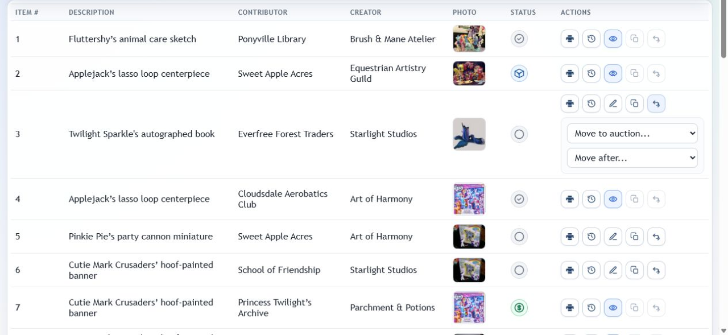
Task: Print item 1 Fluttershy's animal care sketch
Action: pos(569,39)
